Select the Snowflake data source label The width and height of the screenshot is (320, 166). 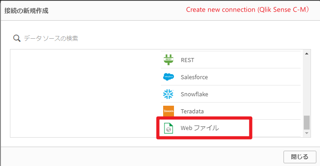point(194,94)
